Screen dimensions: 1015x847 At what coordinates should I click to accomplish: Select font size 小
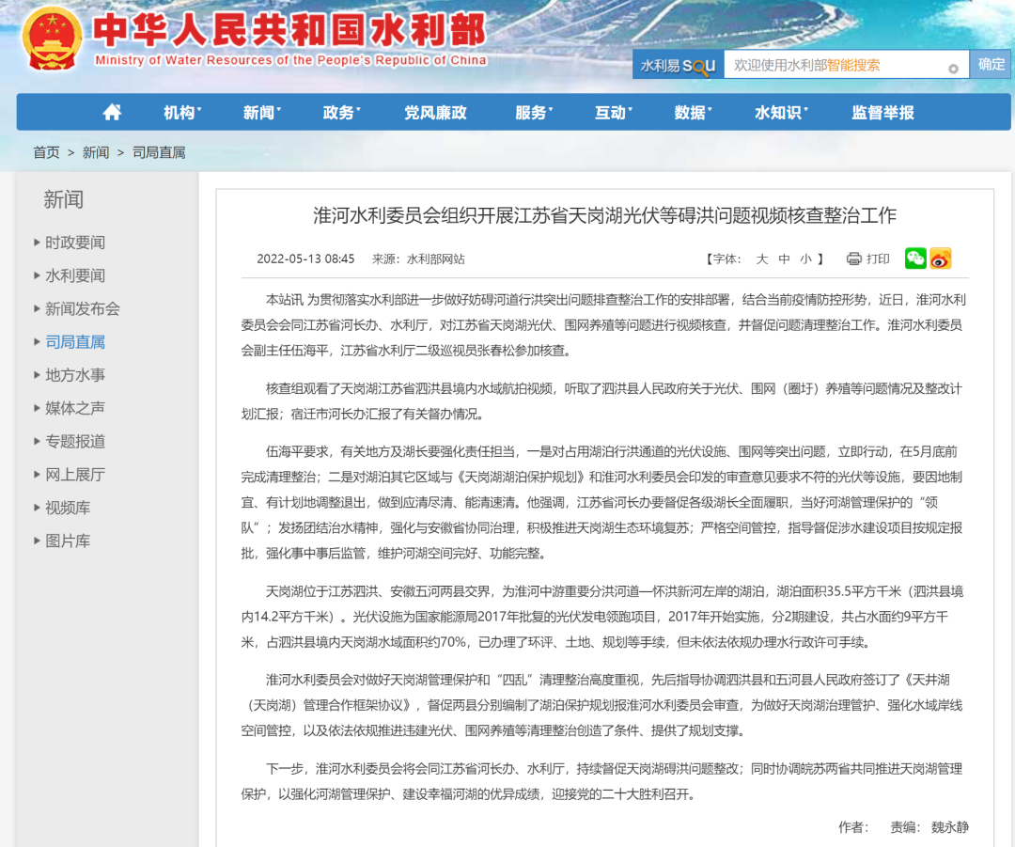click(806, 259)
